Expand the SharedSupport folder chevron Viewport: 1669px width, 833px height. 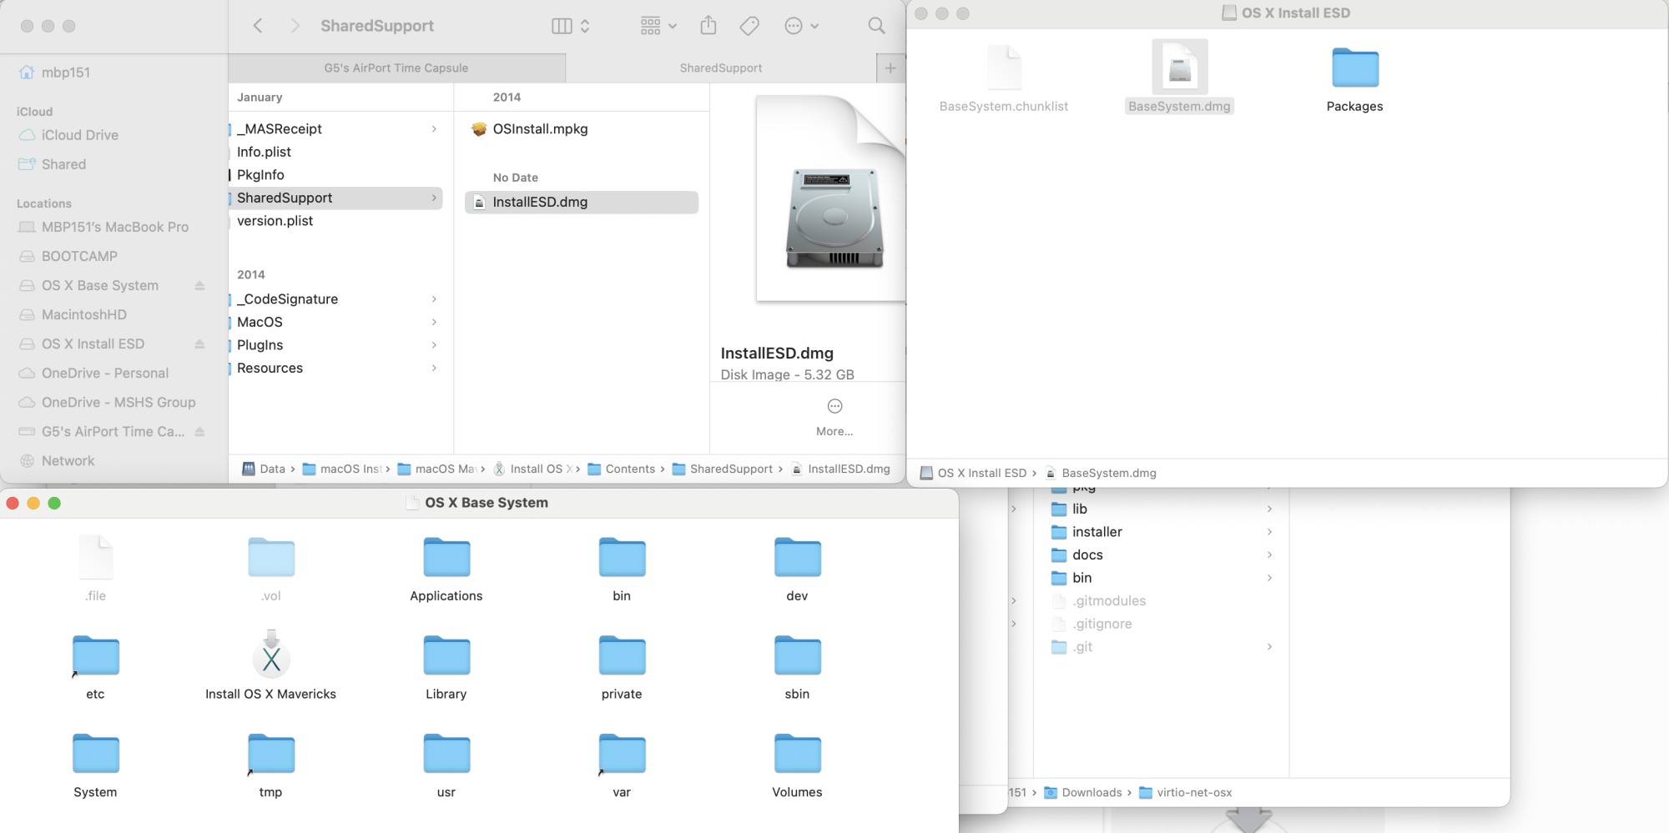[434, 198]
